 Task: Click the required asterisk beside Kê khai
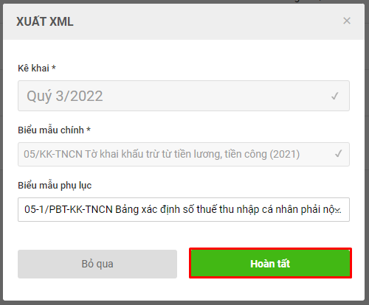tap(54, 67)
